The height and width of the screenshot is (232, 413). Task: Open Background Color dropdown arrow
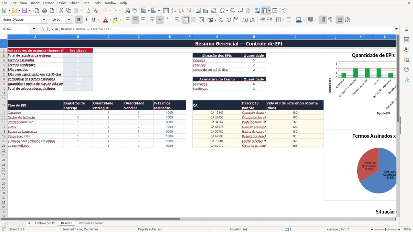pos(120,20)
